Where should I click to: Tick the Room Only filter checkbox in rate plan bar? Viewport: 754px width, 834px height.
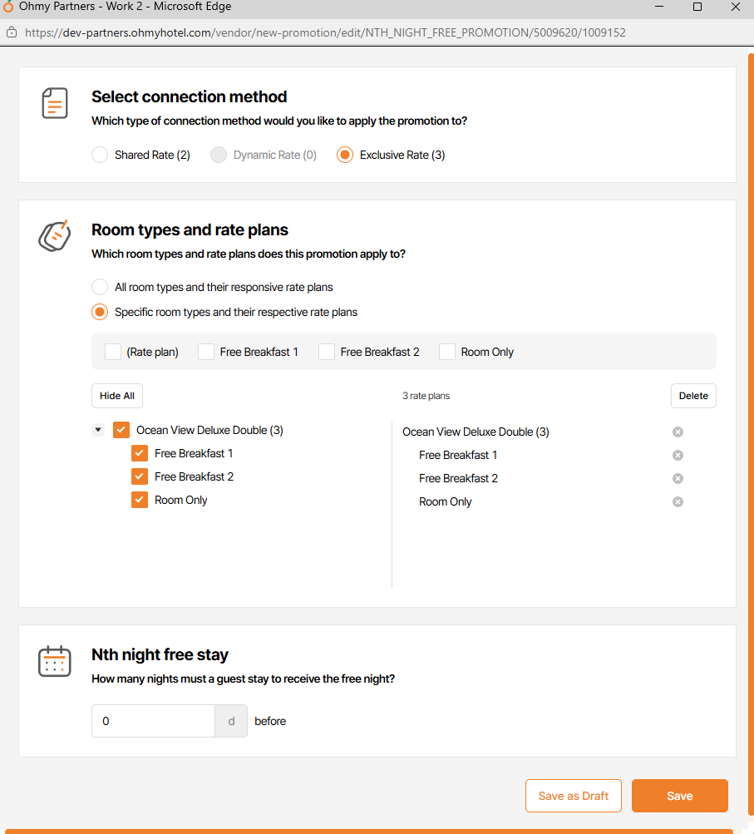(447, 352)
